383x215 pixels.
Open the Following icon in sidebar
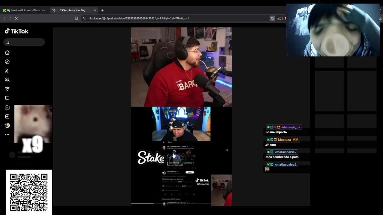(7, 71)
